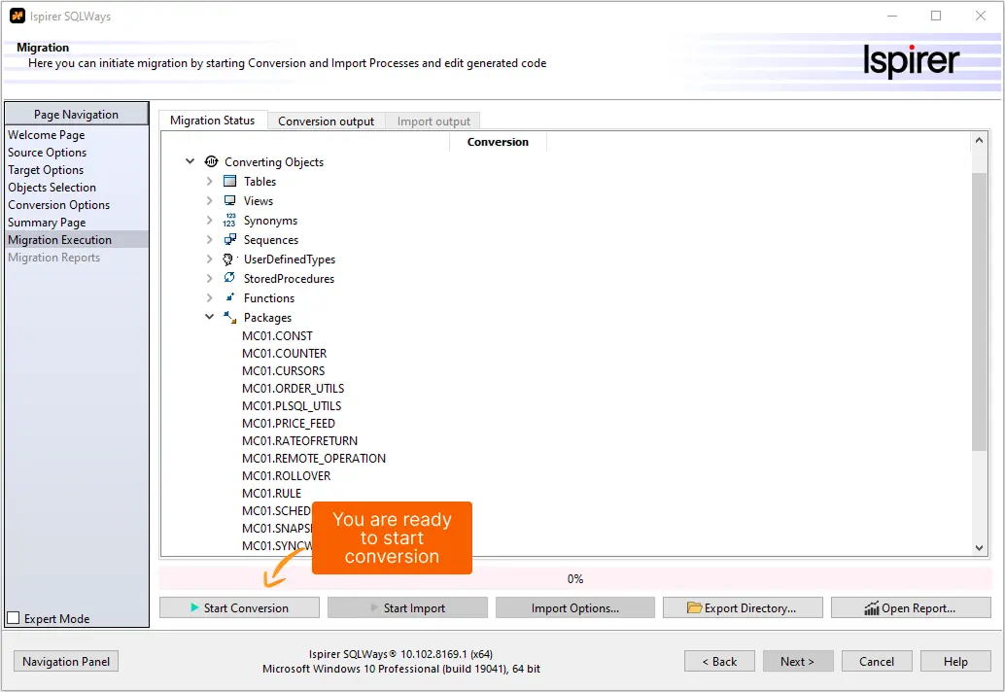This screenshot has width=1005, height=692.
Task: Select Migration Execution navigation entry
Action: 76,240
